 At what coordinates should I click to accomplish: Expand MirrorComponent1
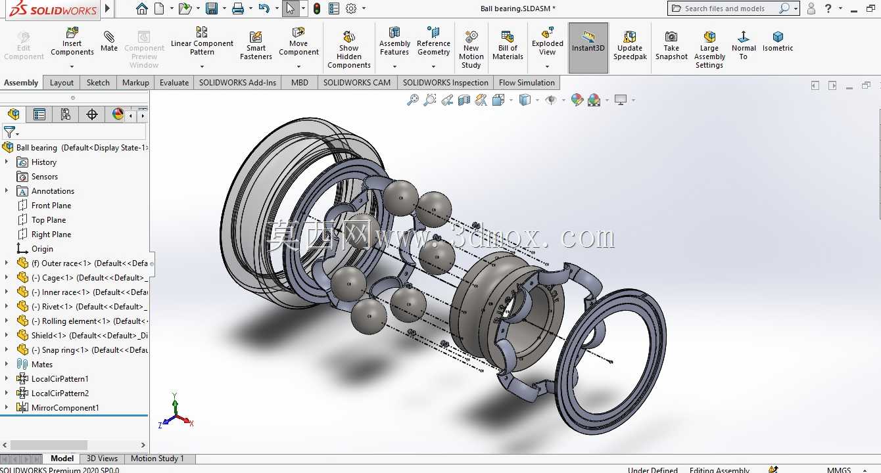click(7, 407)
